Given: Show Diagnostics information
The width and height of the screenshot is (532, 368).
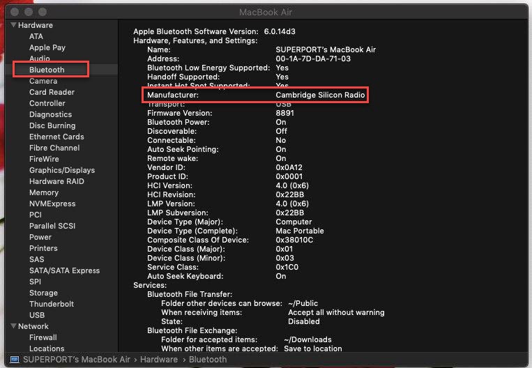Looking at the screenshot, I should coord(51,114).
